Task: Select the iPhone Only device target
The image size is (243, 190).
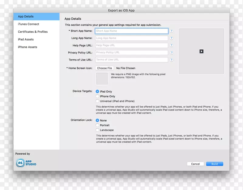Action: (97, 96)
